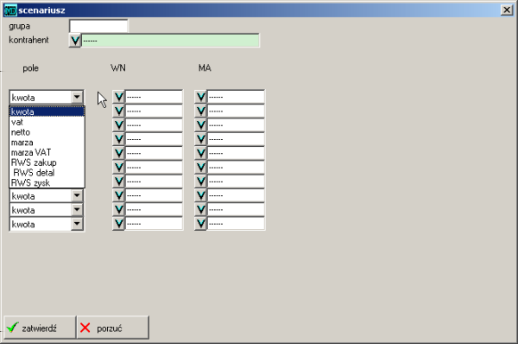Click the MA V icon in eighth row
Viewport: 518px width, 344px height.
200,195
